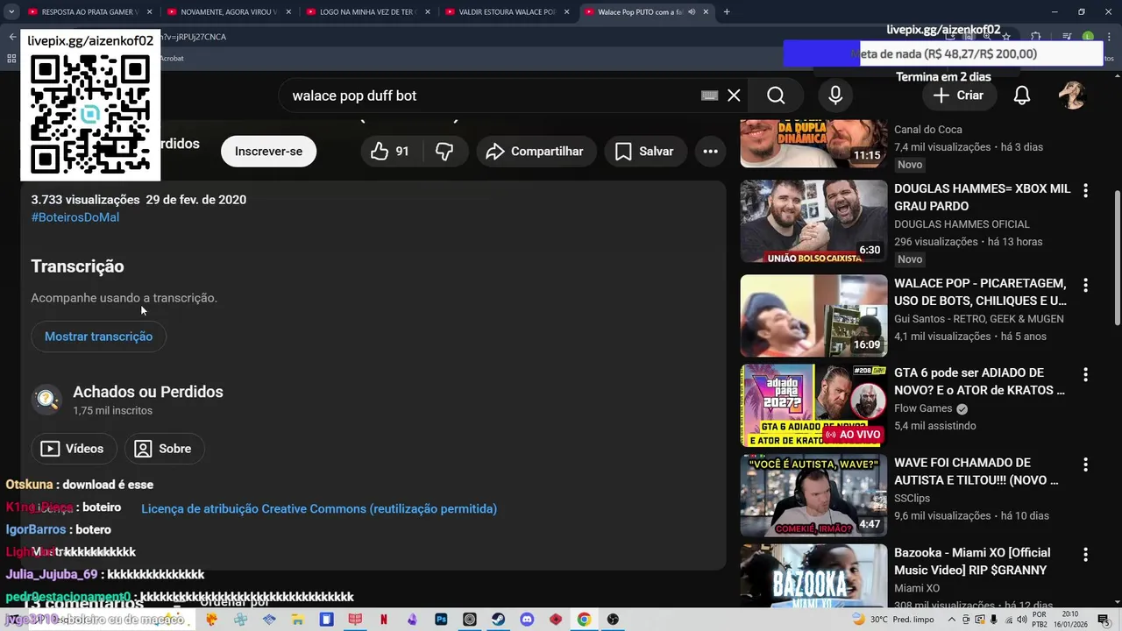Click the #BoteirosDoMal hashtag link
Viewport: 1122px width, 631px height.
[75, 217]
